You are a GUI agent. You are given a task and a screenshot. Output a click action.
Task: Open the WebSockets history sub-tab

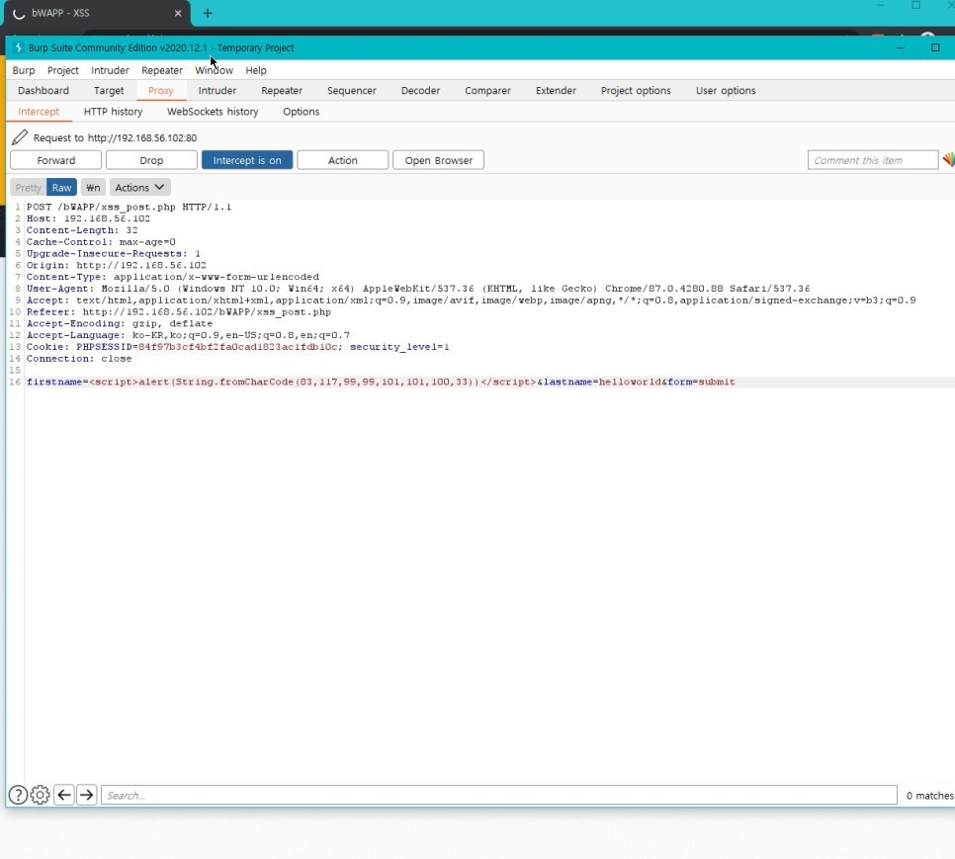click(x=213, y=112)
